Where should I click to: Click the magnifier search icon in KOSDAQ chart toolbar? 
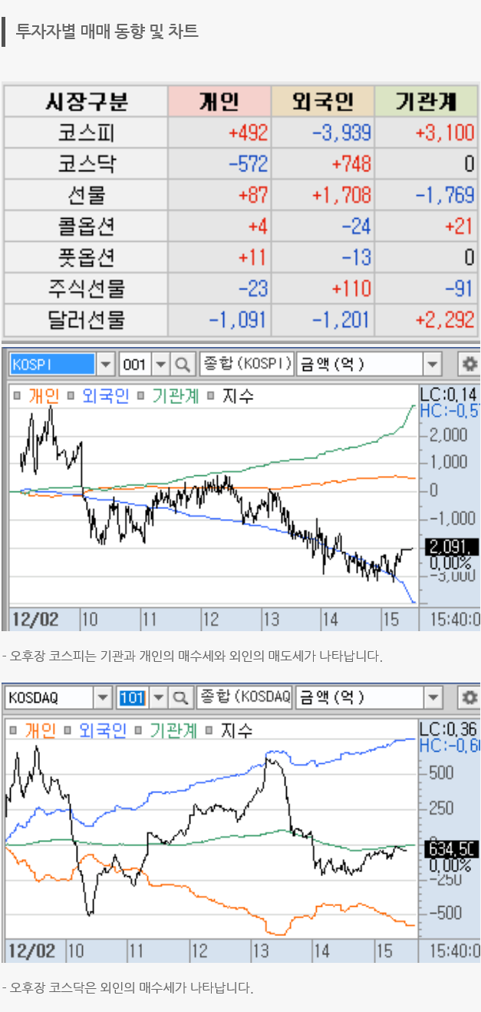(181, 697)
